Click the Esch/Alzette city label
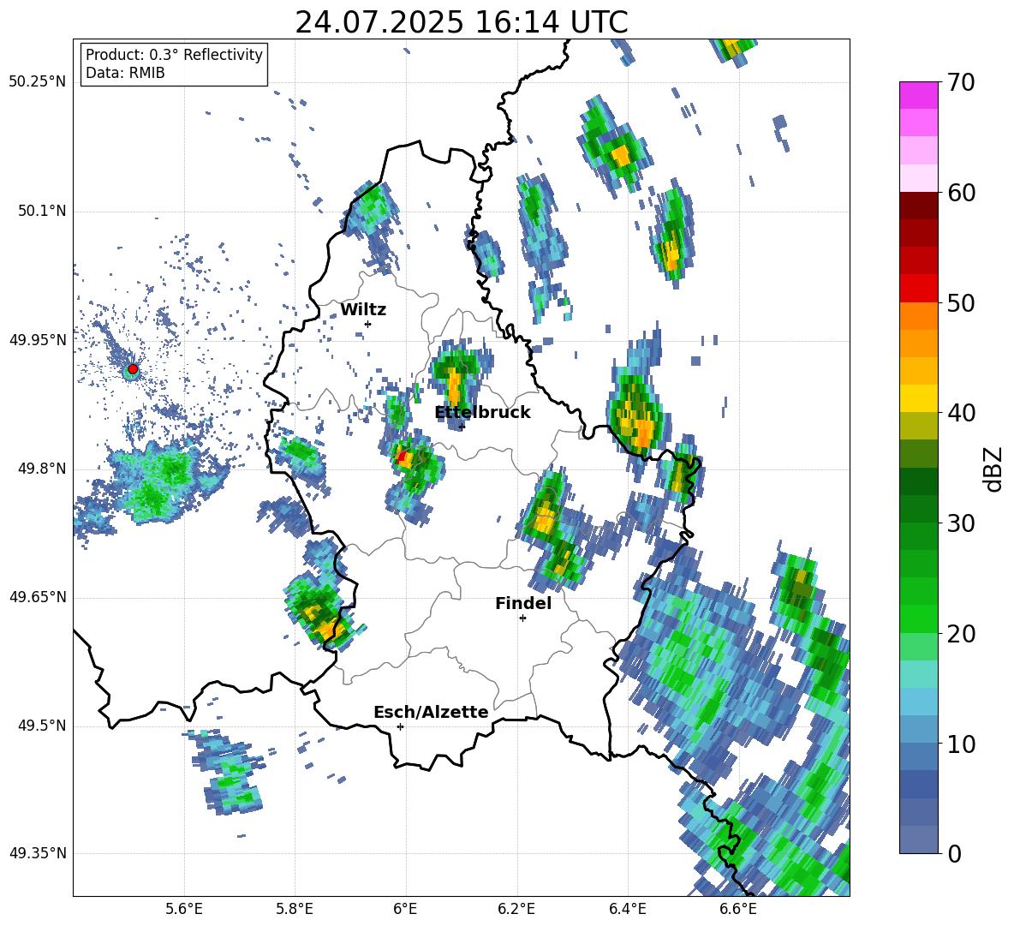 (431, 712)
